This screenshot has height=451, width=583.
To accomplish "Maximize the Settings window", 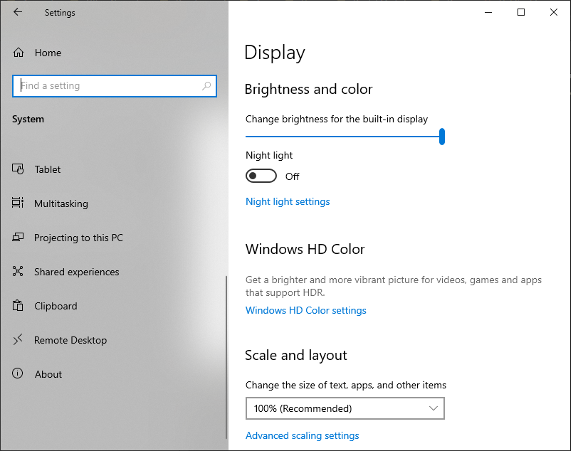I will [521, 12].
